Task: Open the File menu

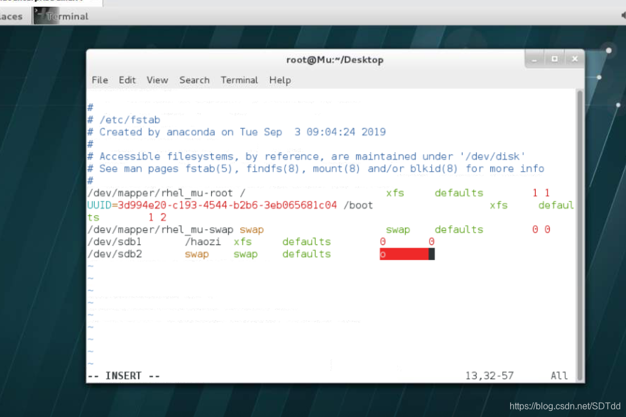Action: point(100,80)
